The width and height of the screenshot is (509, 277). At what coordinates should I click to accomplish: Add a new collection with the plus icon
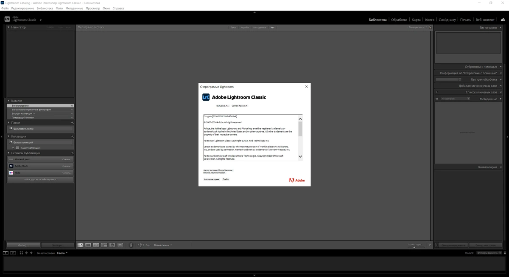(72, 136)
